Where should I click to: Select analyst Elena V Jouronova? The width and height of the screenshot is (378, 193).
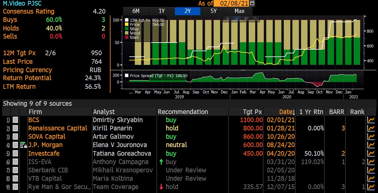click(x=120, y=145)
